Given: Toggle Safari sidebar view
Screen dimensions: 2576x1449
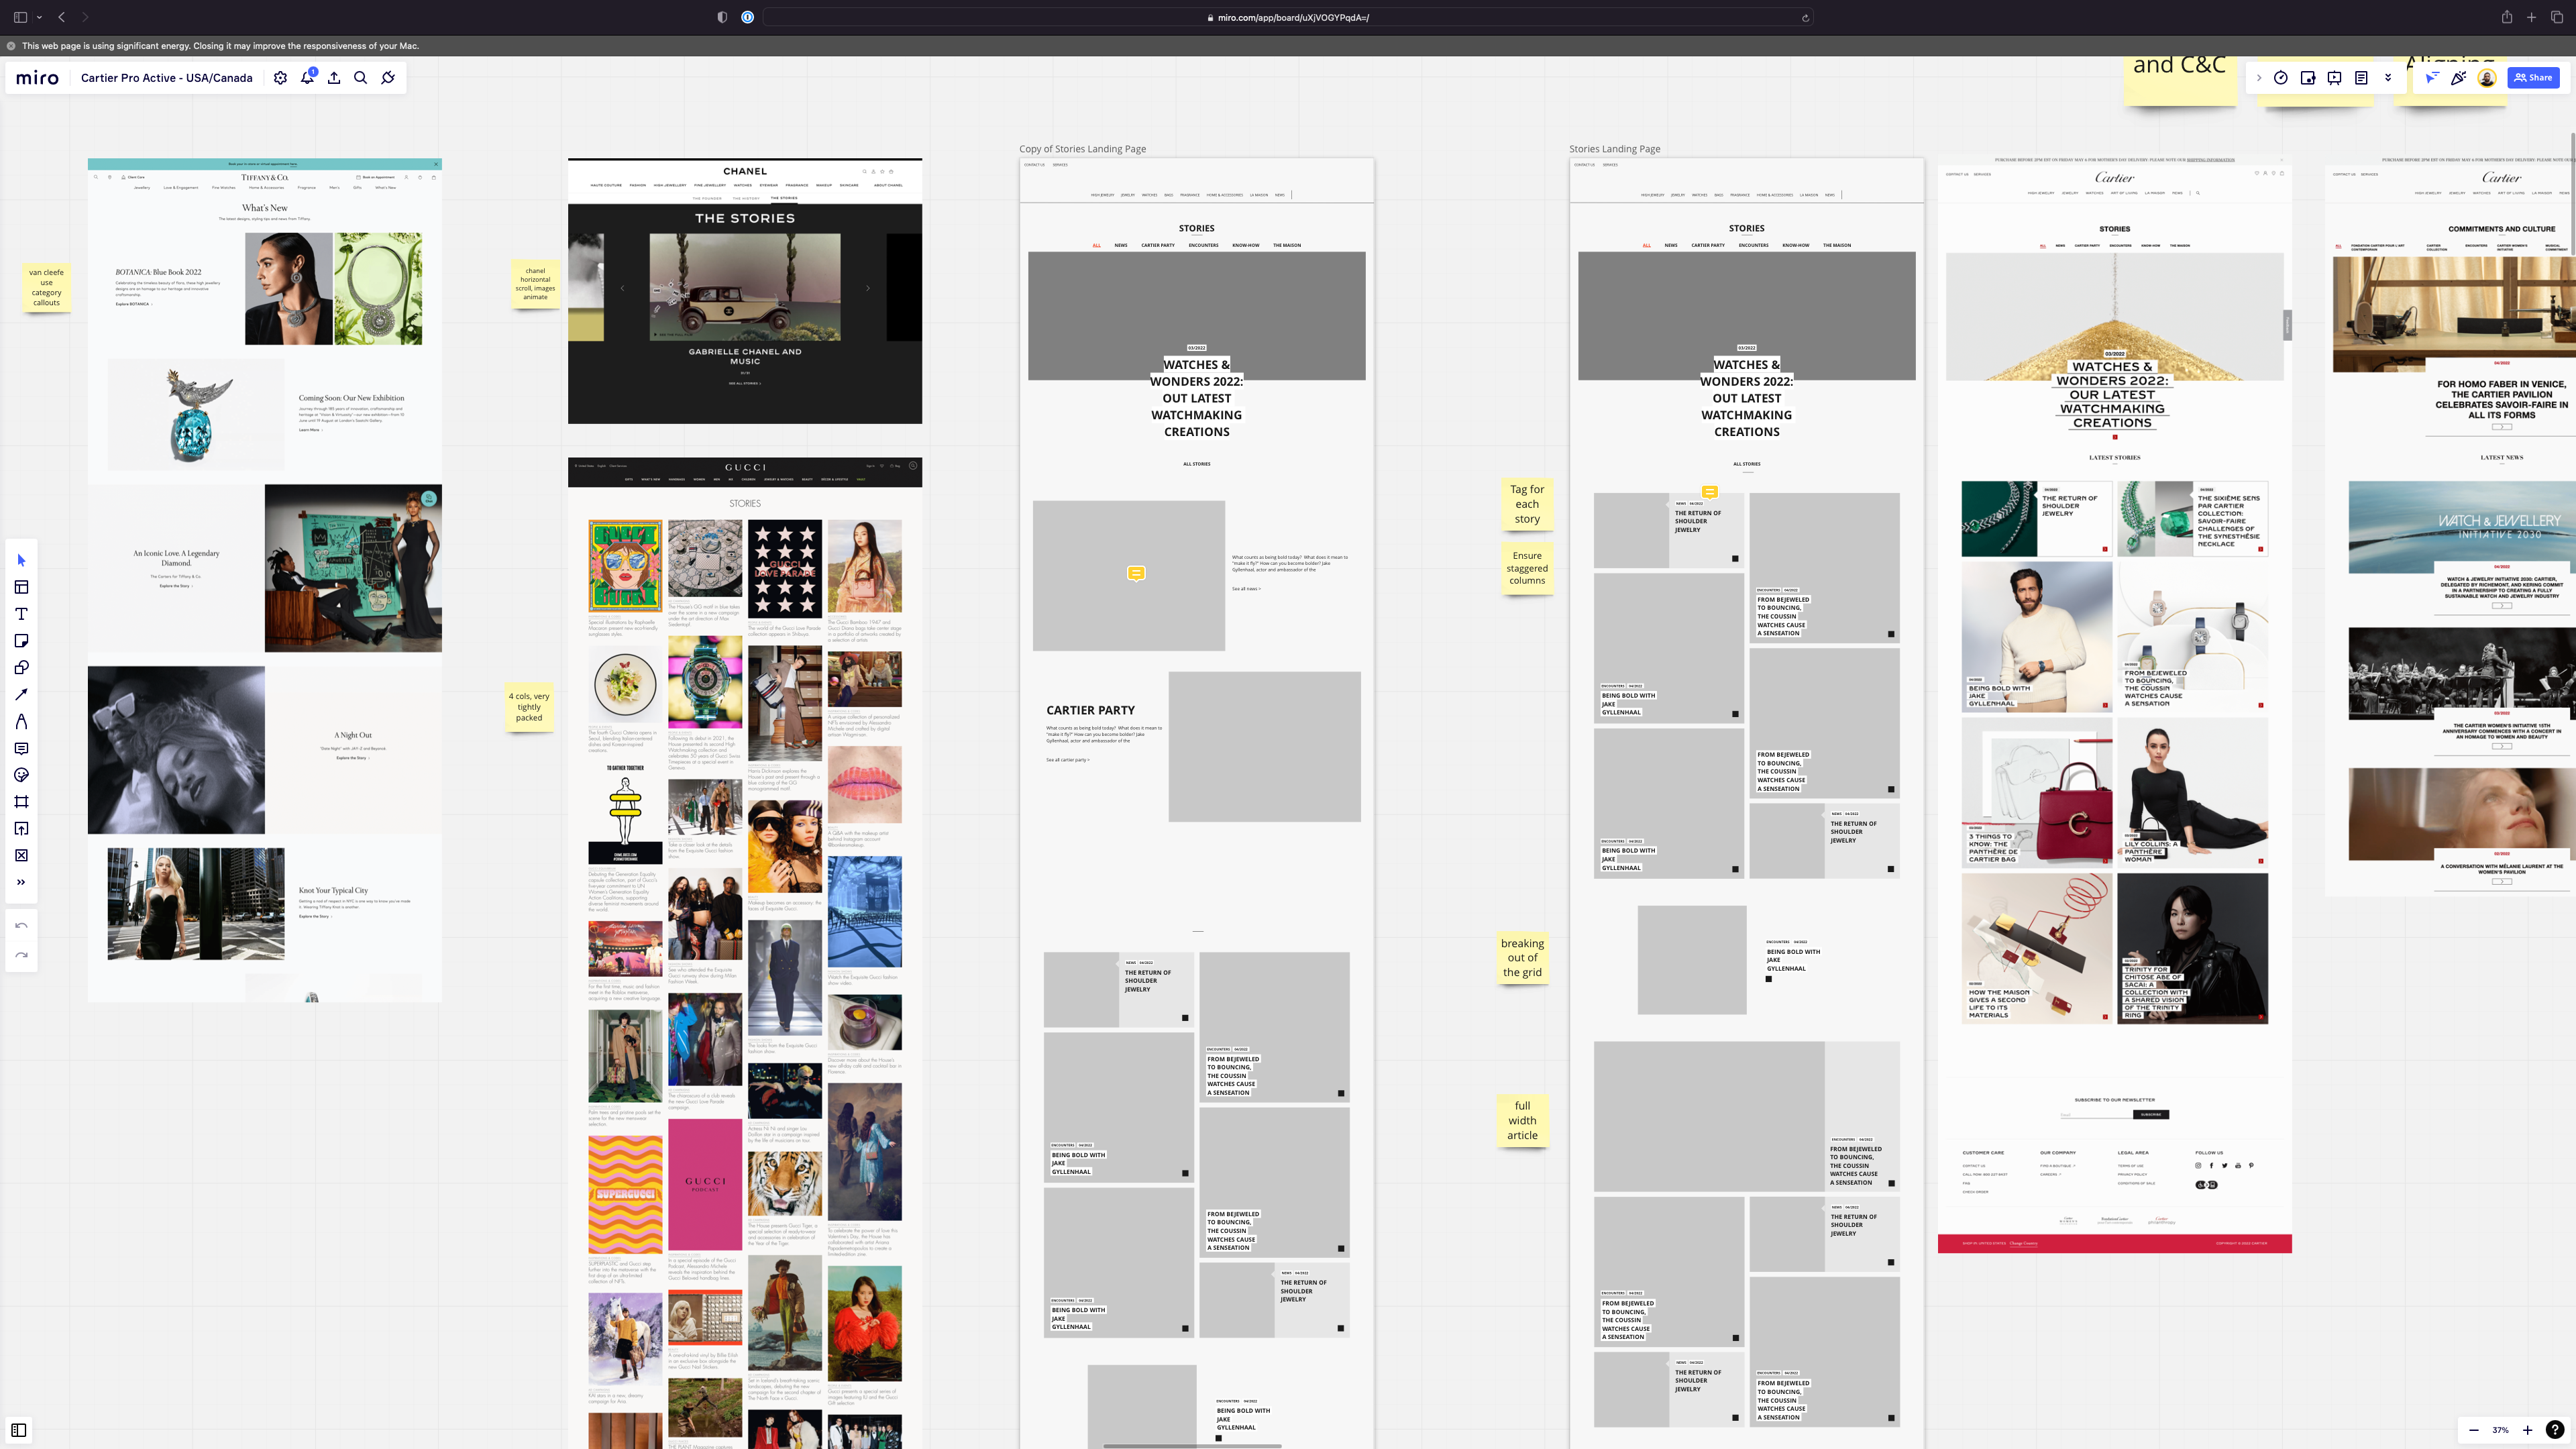Looking at the screenshot, I should tap(20, 17).
